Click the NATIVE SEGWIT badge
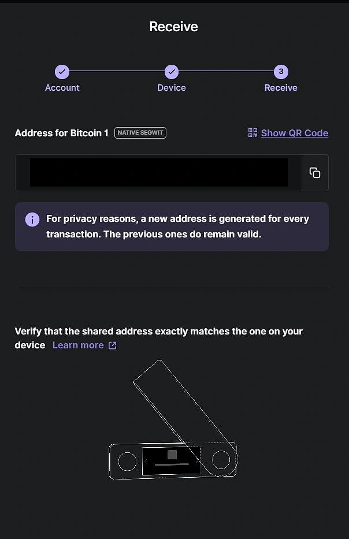 (140, 132)
